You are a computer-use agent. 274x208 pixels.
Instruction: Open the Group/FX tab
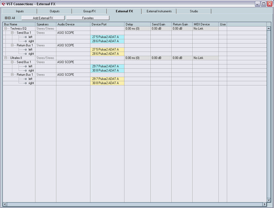(89, 11)
